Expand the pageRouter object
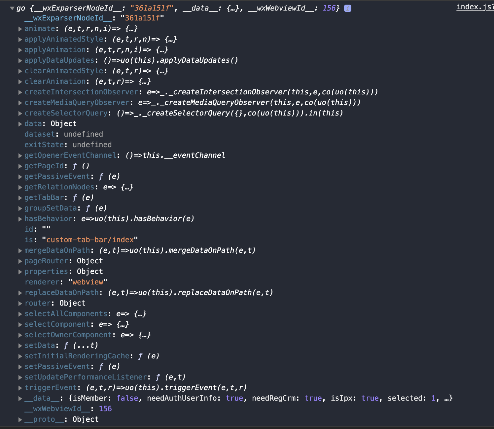494x429 pixels. point(20,261)
